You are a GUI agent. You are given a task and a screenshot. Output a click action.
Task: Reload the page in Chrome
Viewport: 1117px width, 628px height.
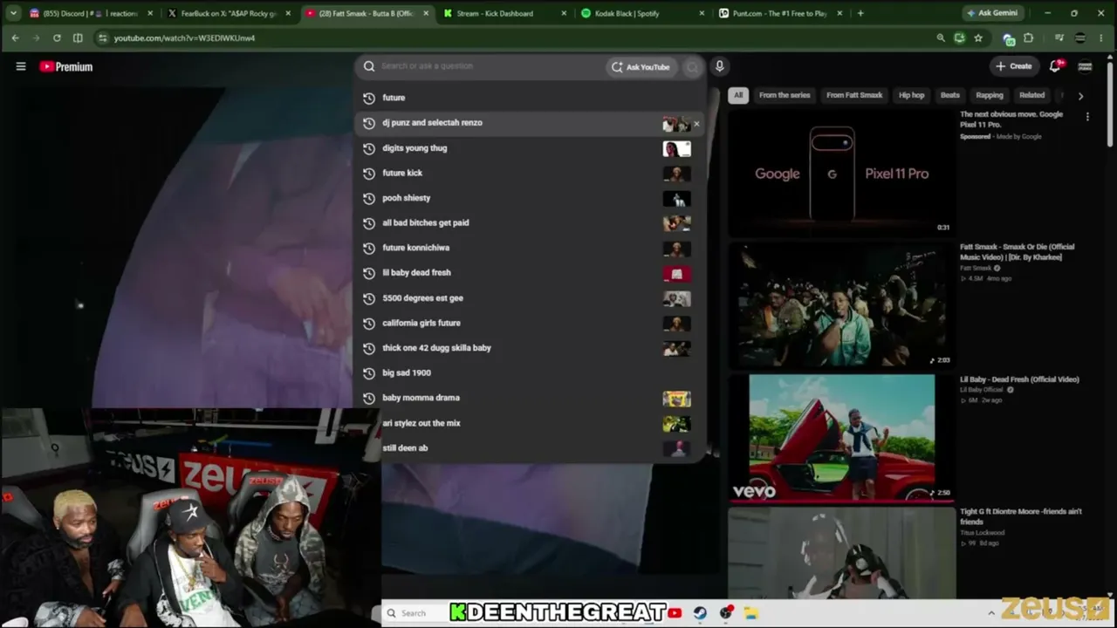click(x=57, y=38)
